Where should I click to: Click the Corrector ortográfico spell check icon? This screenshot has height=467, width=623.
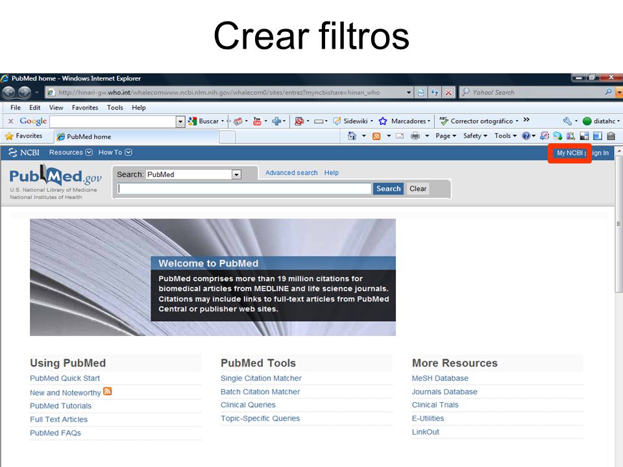pyautogui.click(x=443, y=121)
